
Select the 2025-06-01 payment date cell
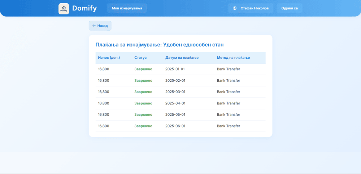pos(175,126)
